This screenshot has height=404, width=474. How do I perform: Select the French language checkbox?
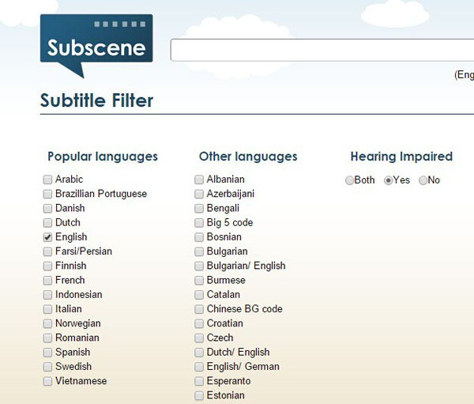pos(48,280)
